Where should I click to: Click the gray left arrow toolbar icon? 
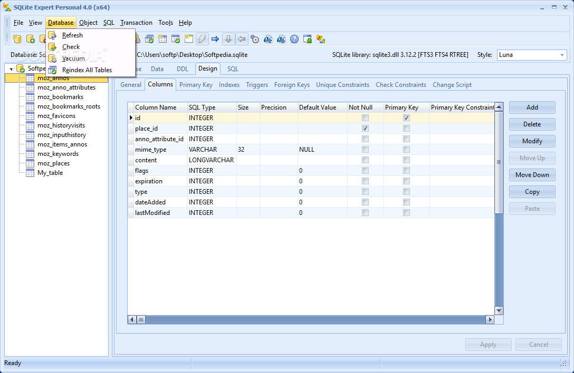(x=242, y=39)
